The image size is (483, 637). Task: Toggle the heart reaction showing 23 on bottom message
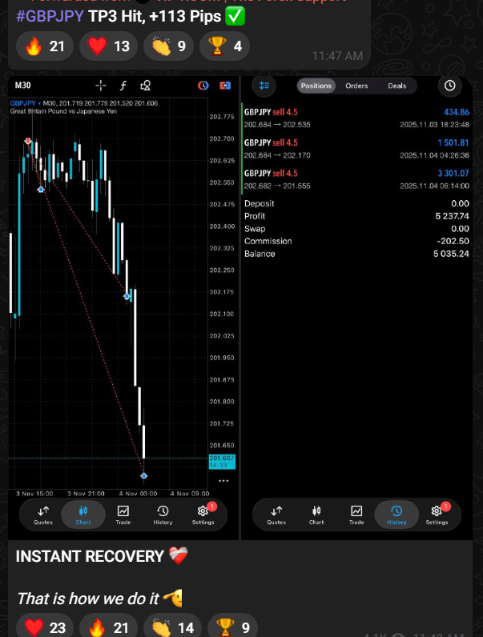pyautogui.click(x=45, y=627)
